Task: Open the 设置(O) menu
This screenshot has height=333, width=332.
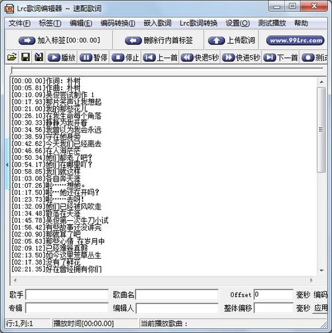Action: (238, 23)
